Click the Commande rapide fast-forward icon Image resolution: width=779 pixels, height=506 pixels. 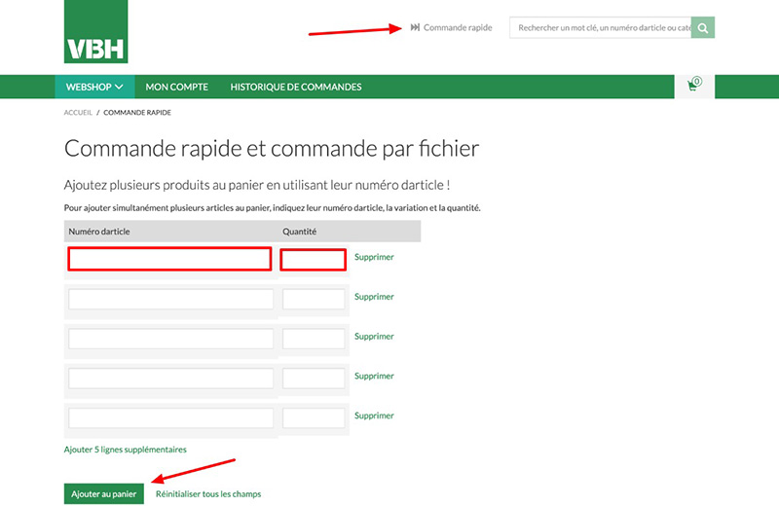(415, 28)
